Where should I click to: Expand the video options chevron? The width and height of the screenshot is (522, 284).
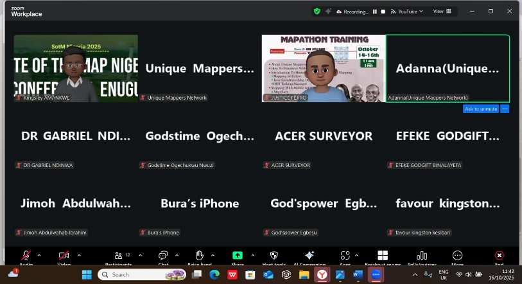[x=79, y=255]
